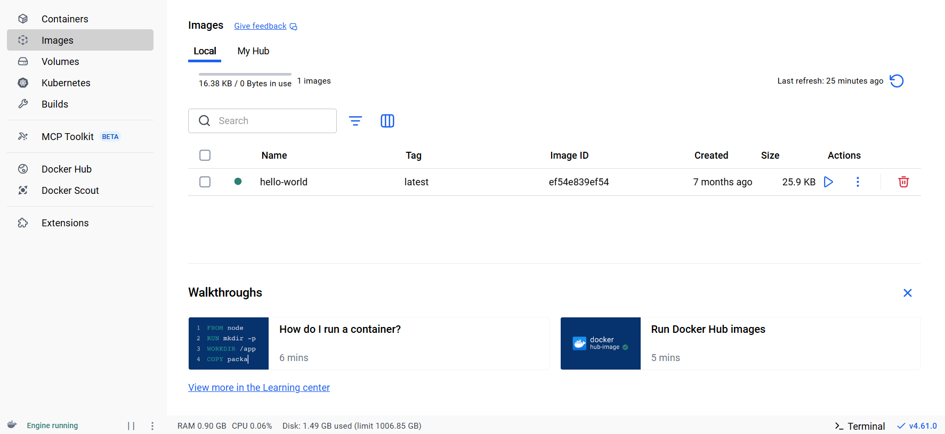Viewport: 945px width, 434px height.
Task: Pause the Docker engine
Action: point(131,426)
